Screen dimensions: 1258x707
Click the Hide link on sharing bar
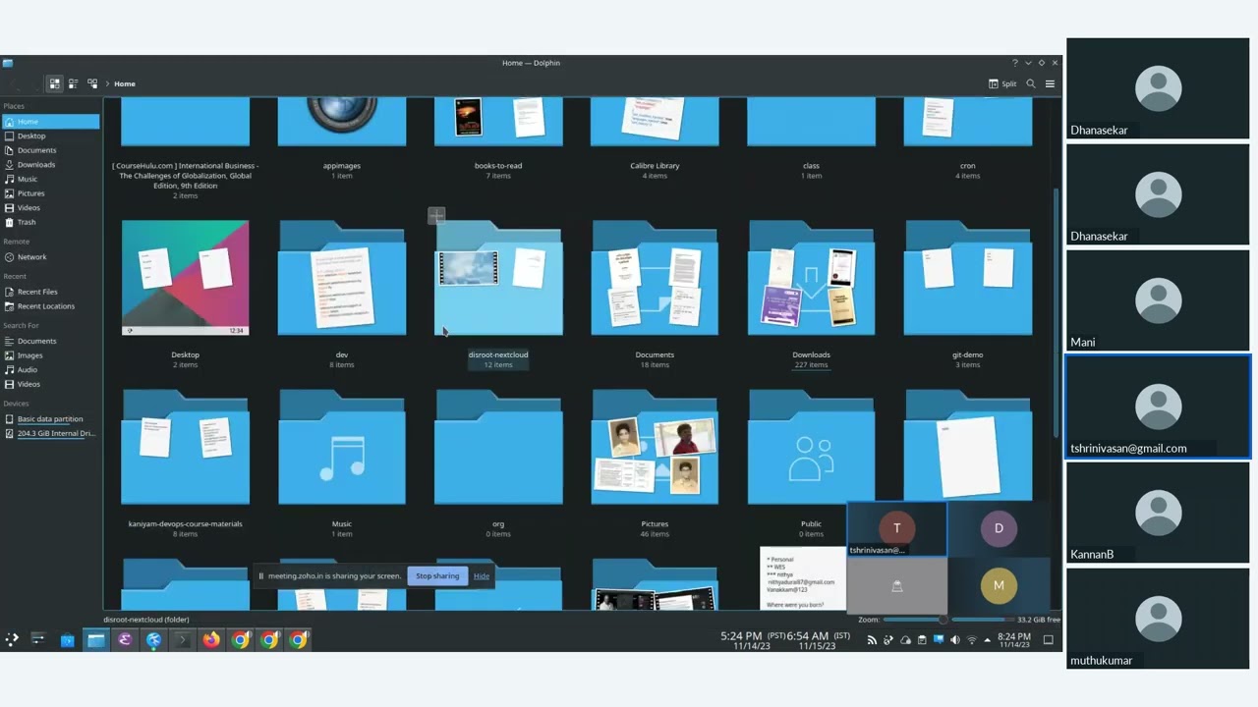482,576
